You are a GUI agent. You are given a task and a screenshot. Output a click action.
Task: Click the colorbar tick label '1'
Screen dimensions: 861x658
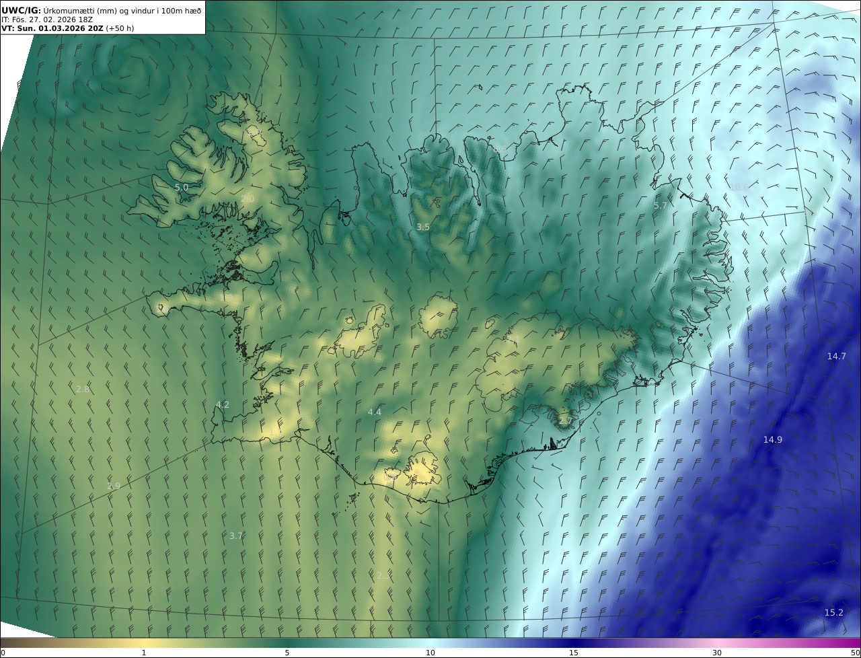(144, 653)
